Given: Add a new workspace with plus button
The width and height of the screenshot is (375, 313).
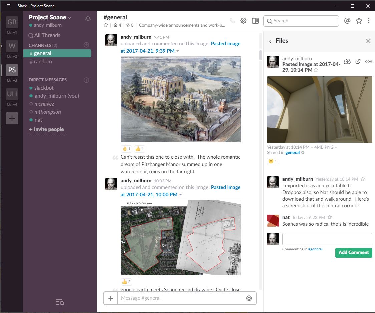Looking at the screenshot, I should [12, 118].
